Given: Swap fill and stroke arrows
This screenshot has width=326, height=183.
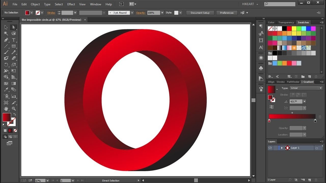Looking at the screenshot, I should click(x=15, y=114).
